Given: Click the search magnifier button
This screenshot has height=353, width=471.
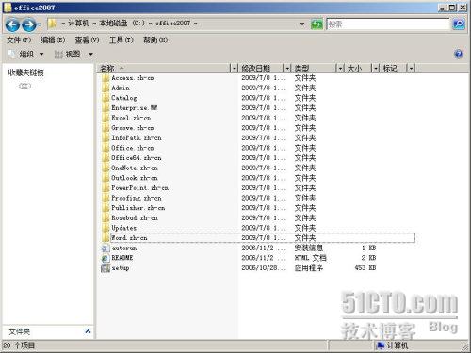Looking at the screenshot, I should [x=459, y=24].
